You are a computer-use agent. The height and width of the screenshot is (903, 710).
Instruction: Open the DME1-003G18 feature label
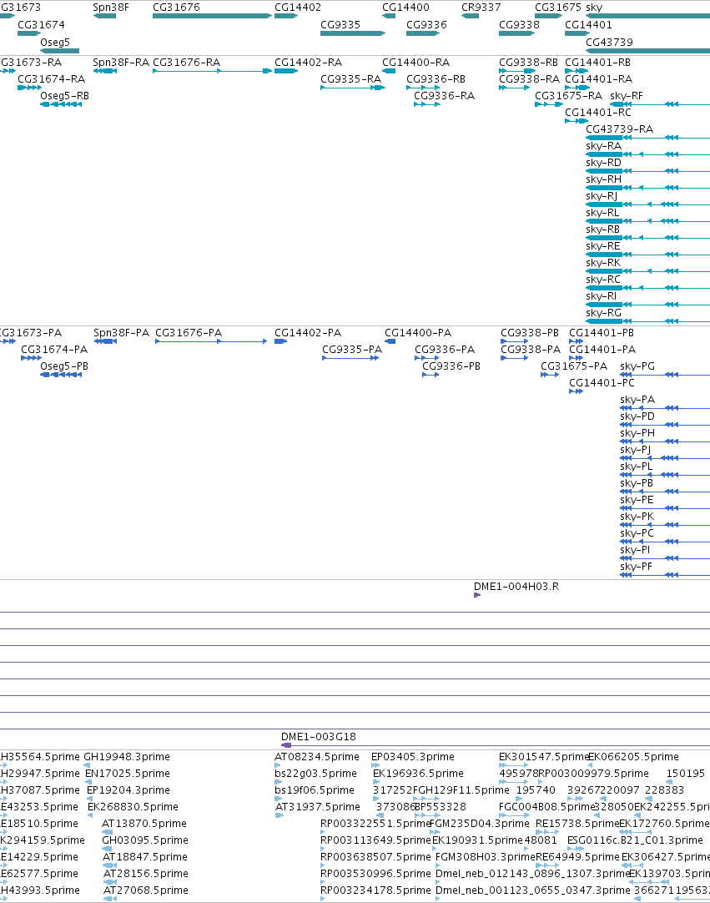[319, 737]
